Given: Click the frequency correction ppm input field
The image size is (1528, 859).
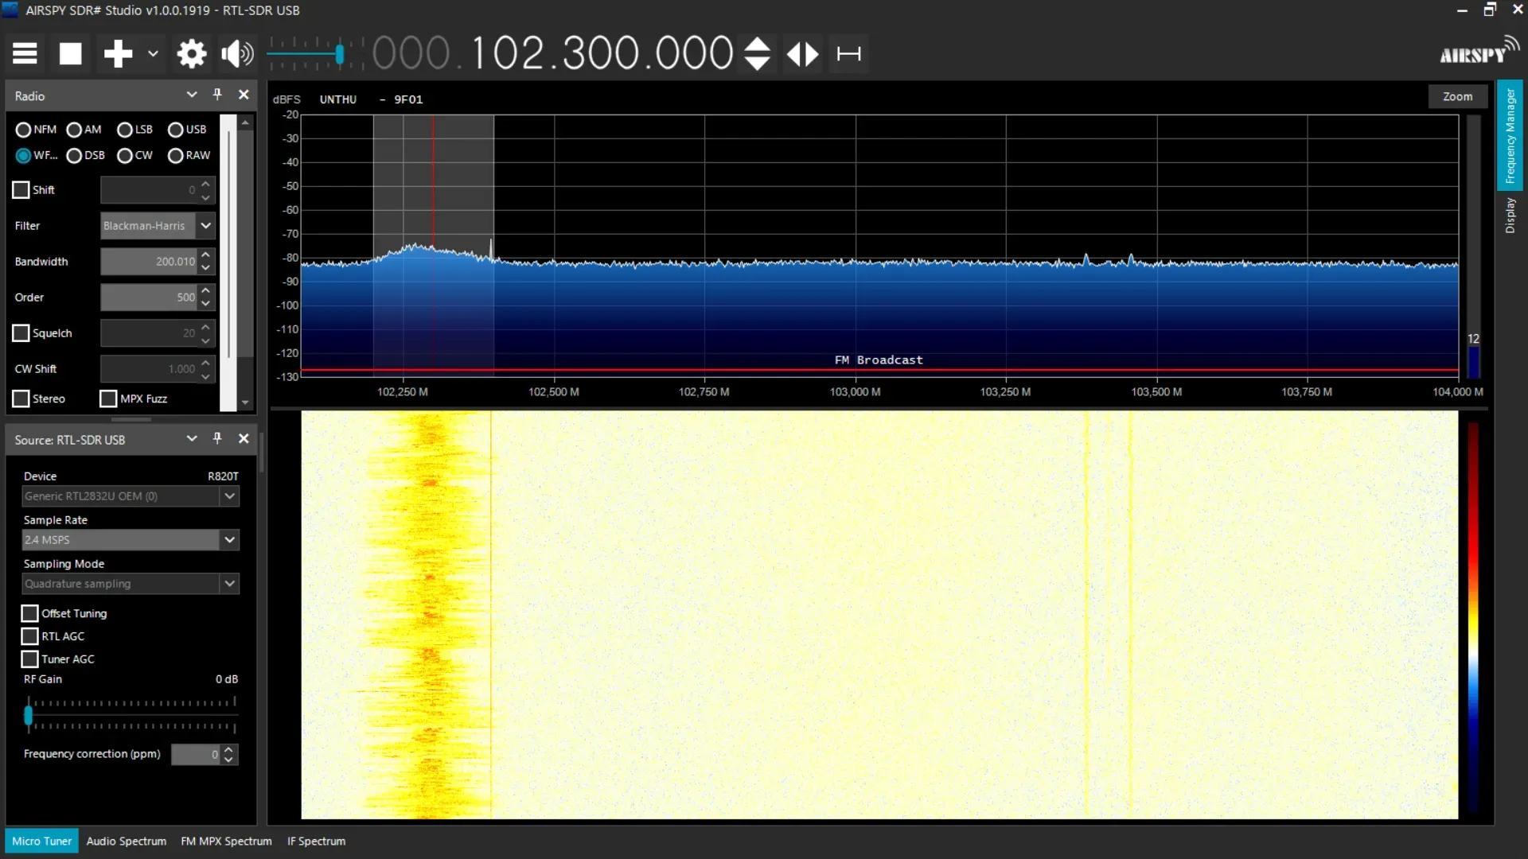Looking at the screenshot, I should [197, 754].
